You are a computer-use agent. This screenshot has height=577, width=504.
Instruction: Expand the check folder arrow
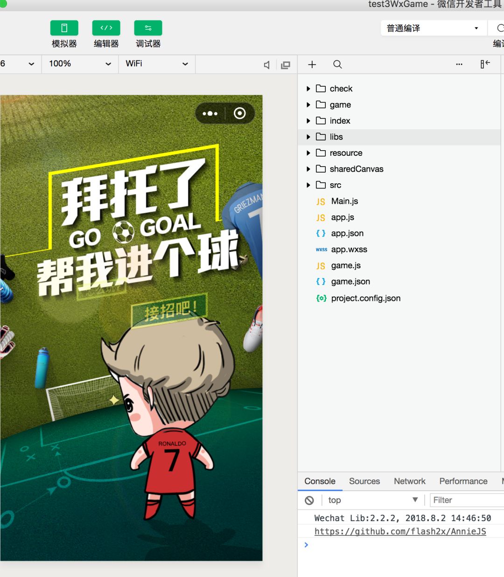tap(308, 89)
